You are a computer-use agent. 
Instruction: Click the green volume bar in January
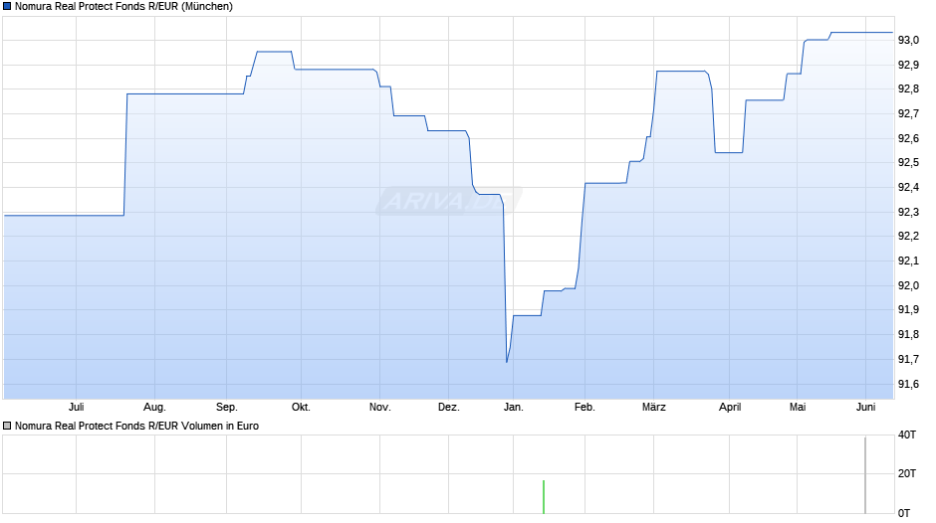click(x=544, y=497)
